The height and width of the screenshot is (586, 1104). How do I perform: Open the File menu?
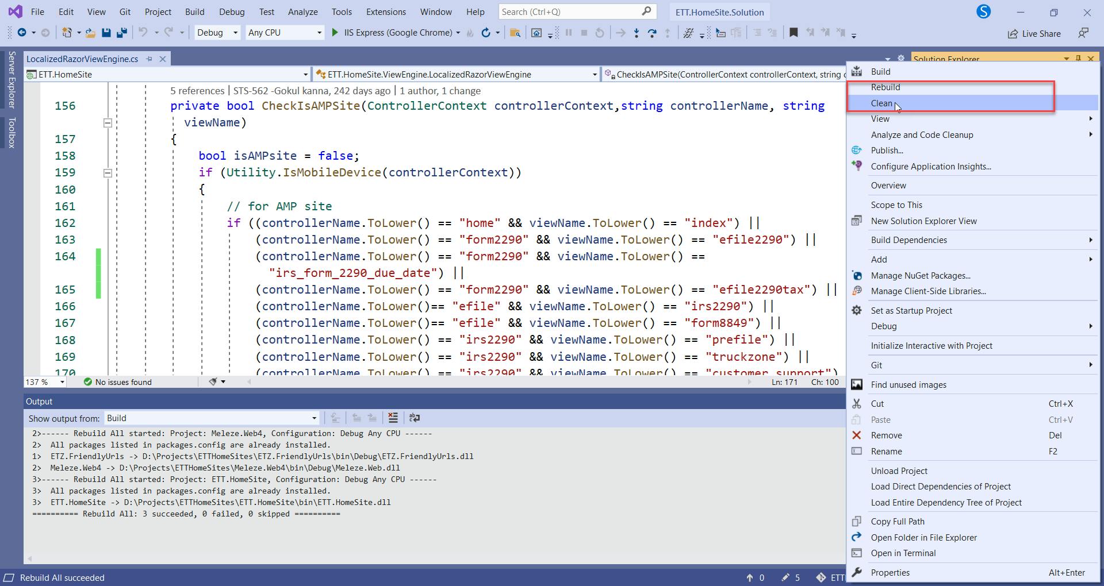pyautogui.click(x=37, y=11)
